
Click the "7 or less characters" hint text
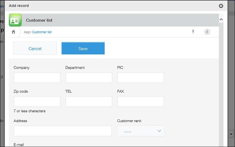30,111
